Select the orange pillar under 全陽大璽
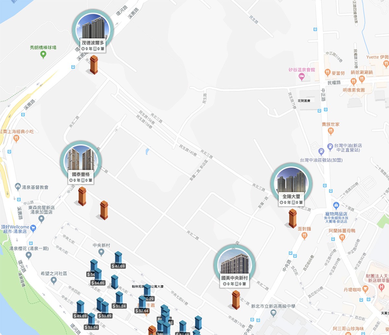The width and height of the screenshot is (389, 335). tap(293, 218)
